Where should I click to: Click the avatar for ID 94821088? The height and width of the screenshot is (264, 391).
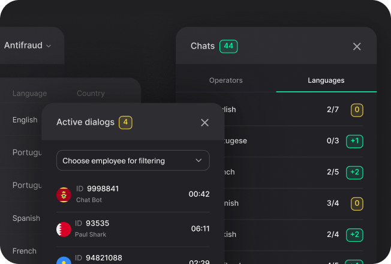point(64,260)
